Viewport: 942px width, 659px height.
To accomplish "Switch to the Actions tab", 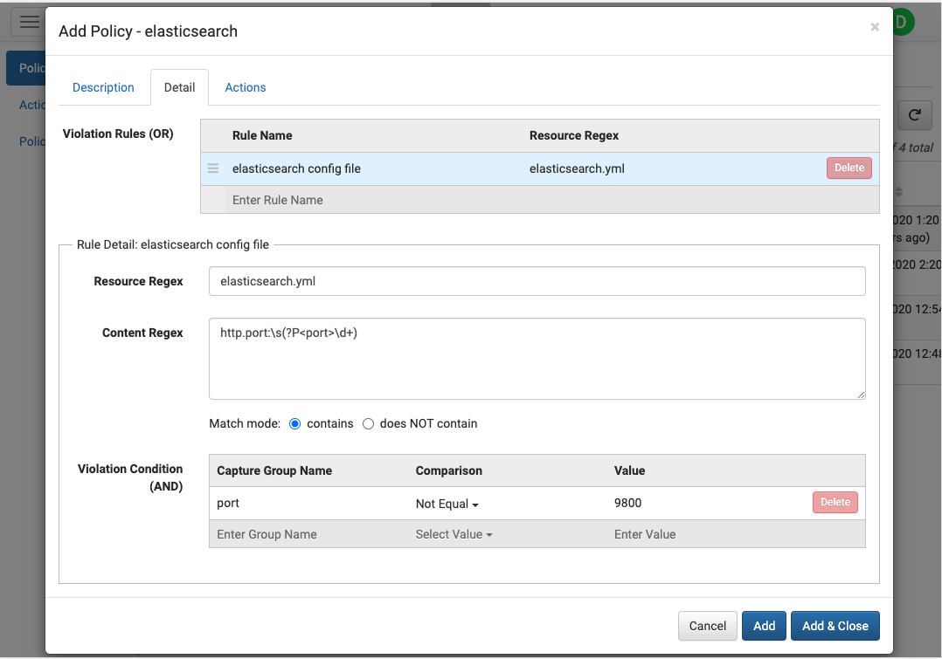I will (245, 87).
